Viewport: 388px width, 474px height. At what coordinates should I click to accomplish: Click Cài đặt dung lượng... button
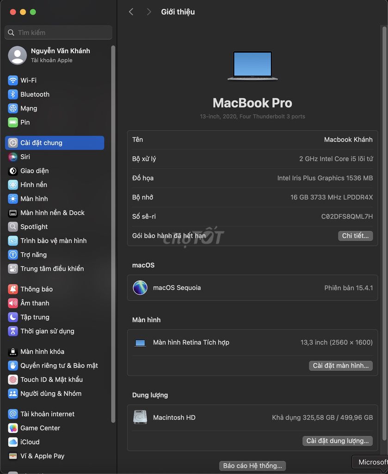click(x=338, y=441)
